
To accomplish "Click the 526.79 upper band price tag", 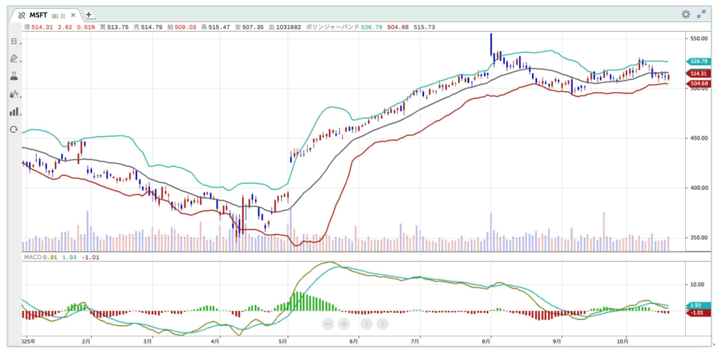I will [x=698, y=62].
